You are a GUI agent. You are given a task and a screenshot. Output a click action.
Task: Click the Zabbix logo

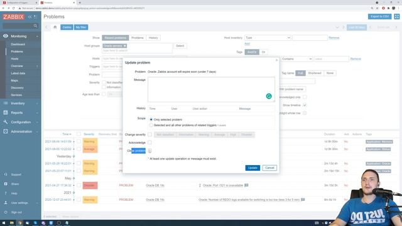[x=13, y=17]
